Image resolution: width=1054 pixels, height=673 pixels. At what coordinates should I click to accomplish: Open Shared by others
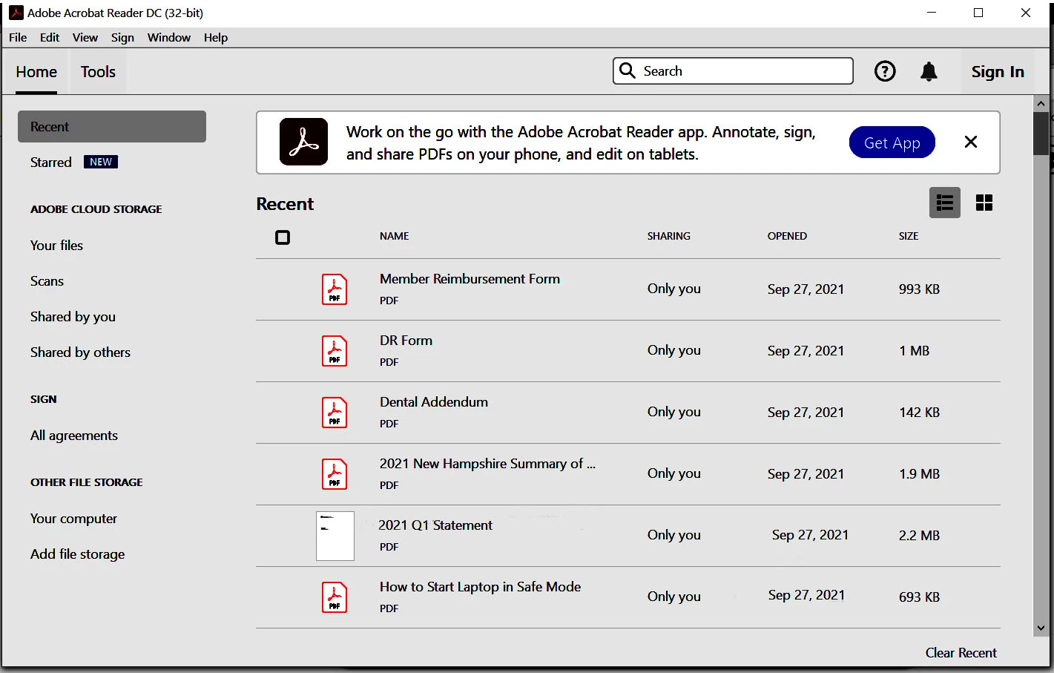[x=80, y=352]
